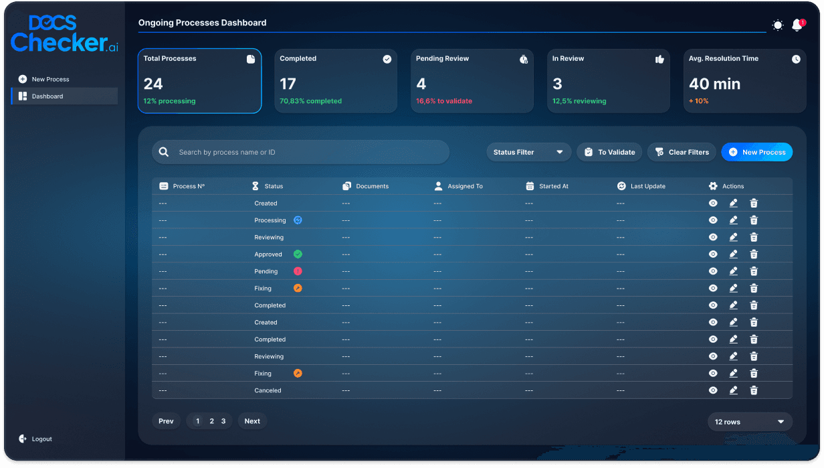Click the view eye icon on the Approved row

[712, 254]
